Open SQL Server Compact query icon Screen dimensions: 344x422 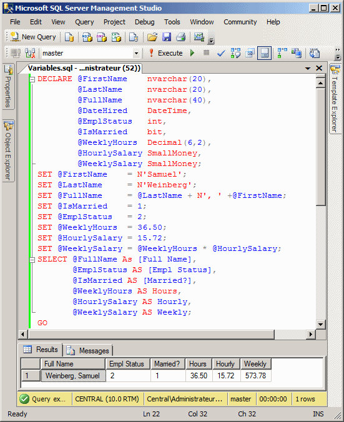(134, 37)
